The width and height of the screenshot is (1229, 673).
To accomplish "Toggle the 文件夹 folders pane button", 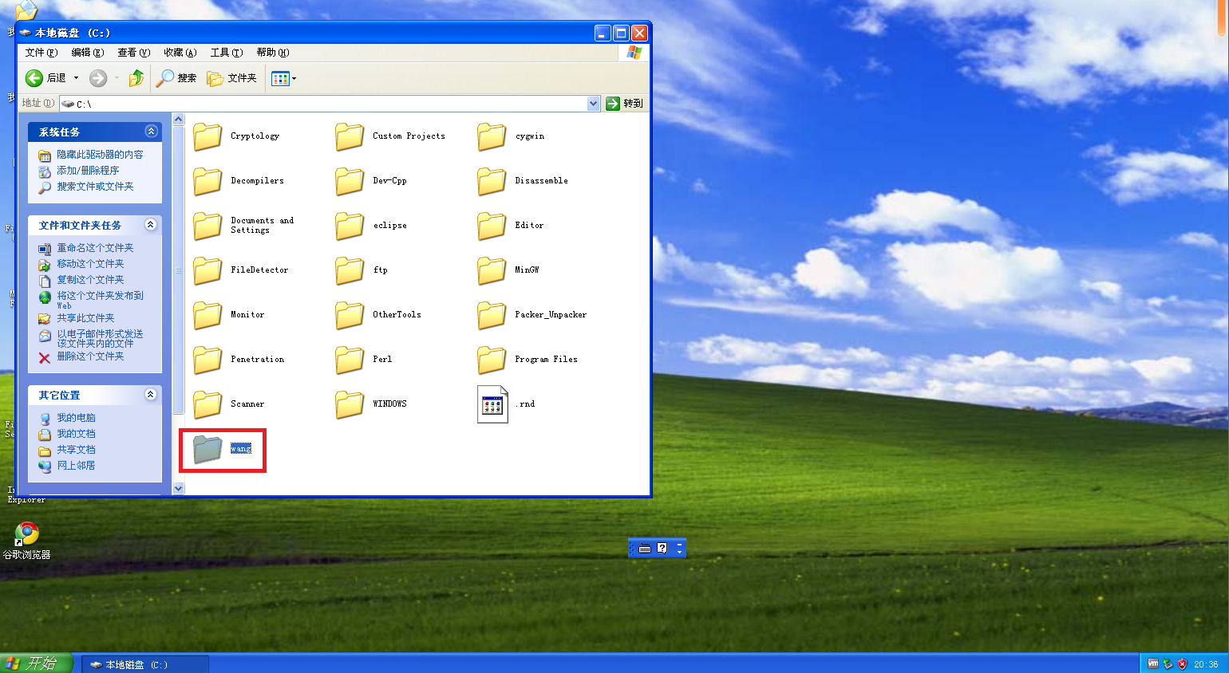I will pyautogui.click(x=232, y=78).
